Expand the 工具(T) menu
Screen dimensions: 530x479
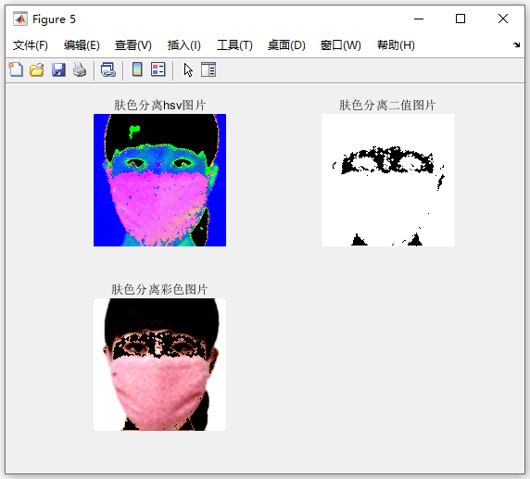click(234, 45)
